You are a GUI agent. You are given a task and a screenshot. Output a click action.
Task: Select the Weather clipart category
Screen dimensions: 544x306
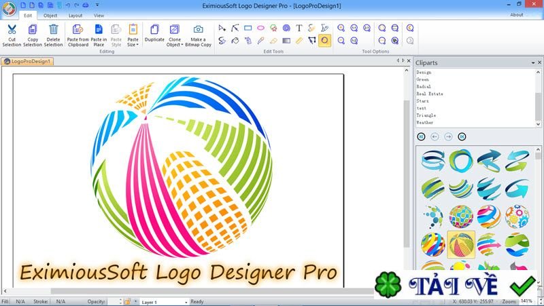tap(425, 122)
